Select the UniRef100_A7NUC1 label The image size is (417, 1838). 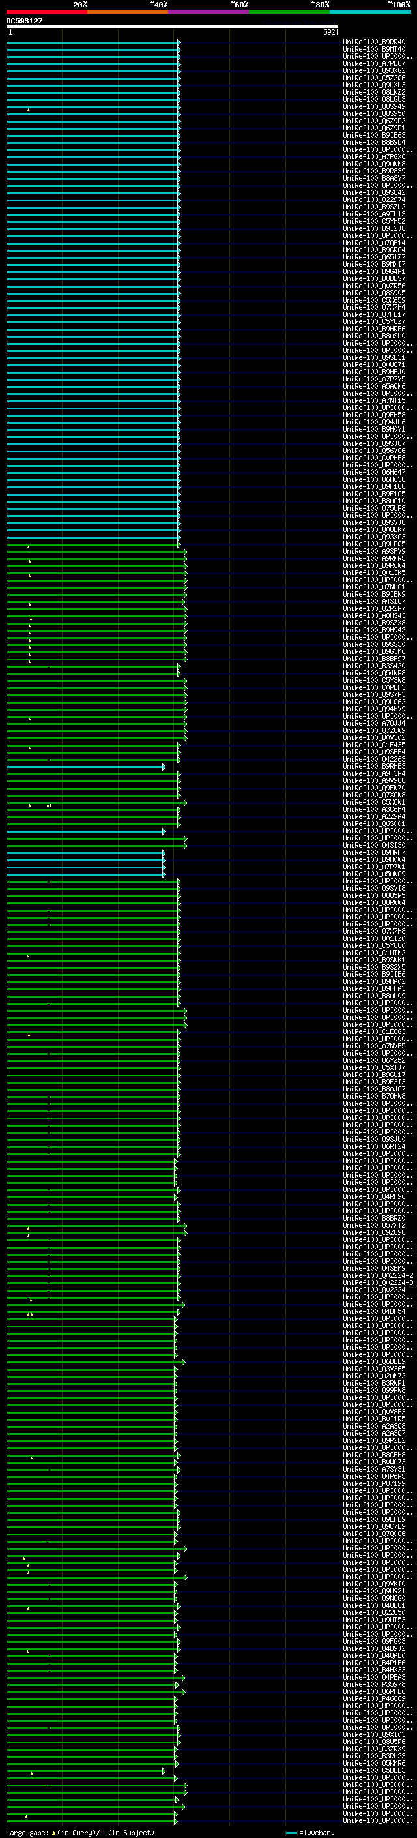point(374,587)
